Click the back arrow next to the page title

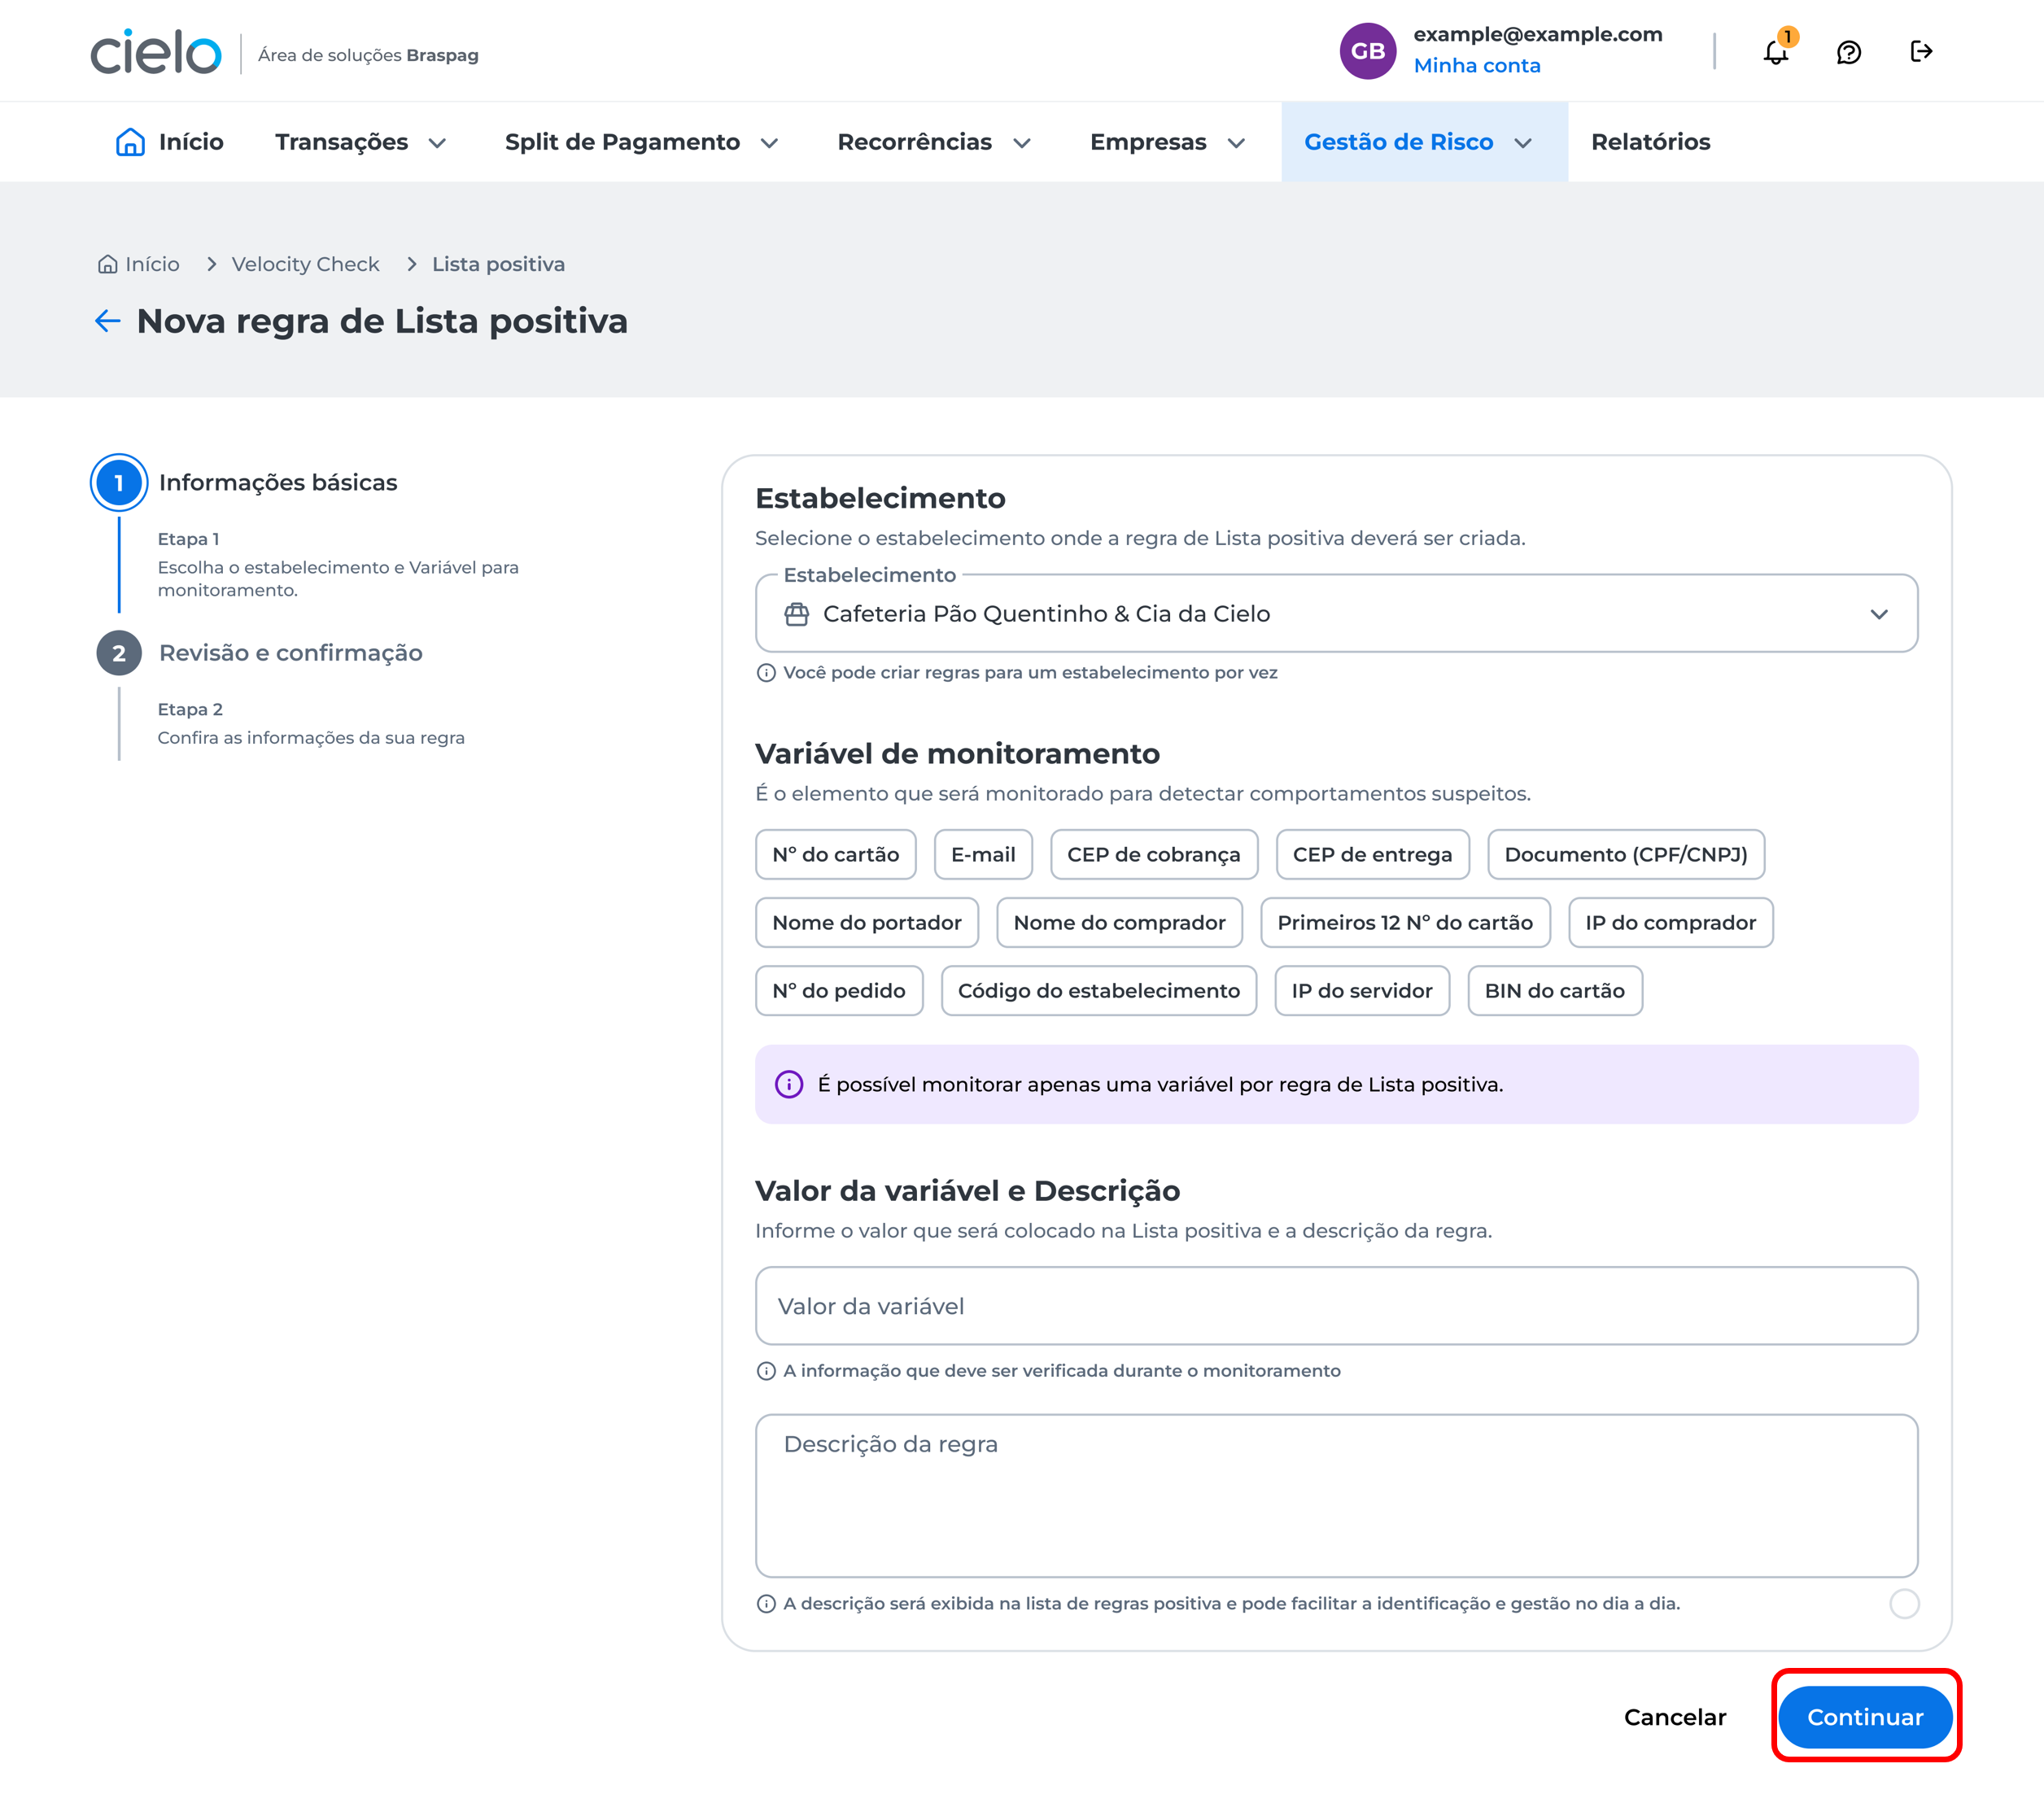(x=108, y=321)
